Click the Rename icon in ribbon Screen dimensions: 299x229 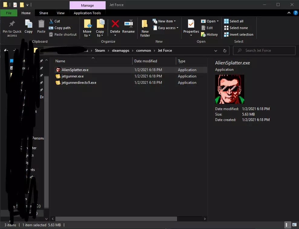[128, 24]
